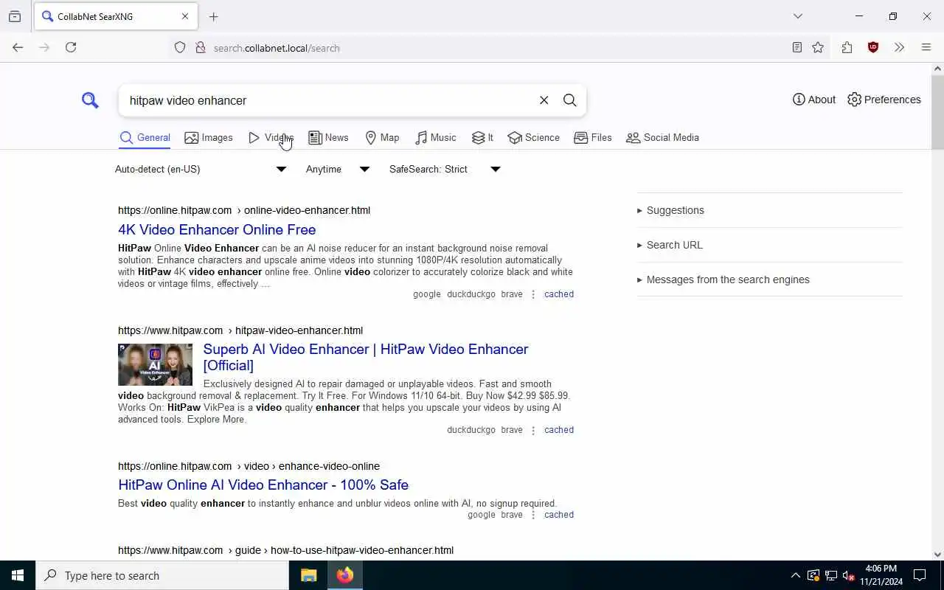The image size is (944, 590).
Task: Open the muted volume tray icon
Action: pos(848,575)
